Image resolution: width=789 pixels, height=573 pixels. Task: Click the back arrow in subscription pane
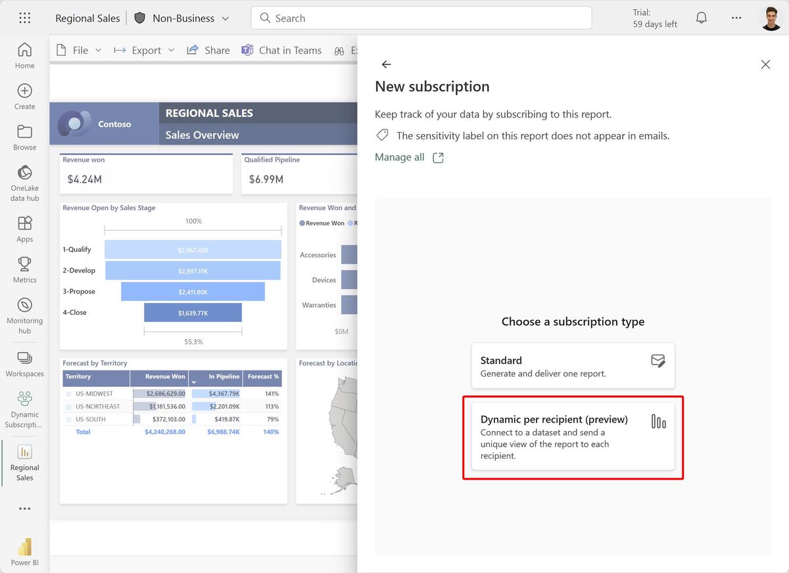click(387, 64)
